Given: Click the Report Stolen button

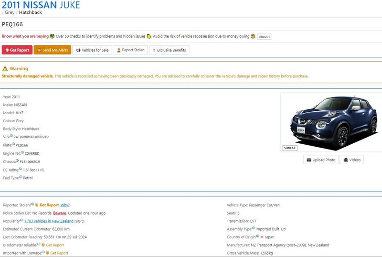Looking at the screenshot, I should point(130,50).
